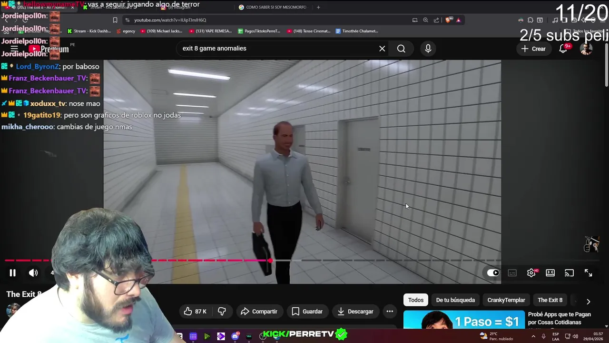Show hidden tray icons chevron

533,336
